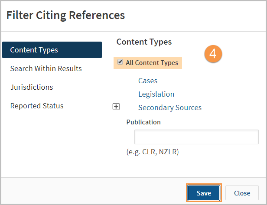267x205 pixels.
Task: Click the Content Types panel heading
Action: [144, 42]
